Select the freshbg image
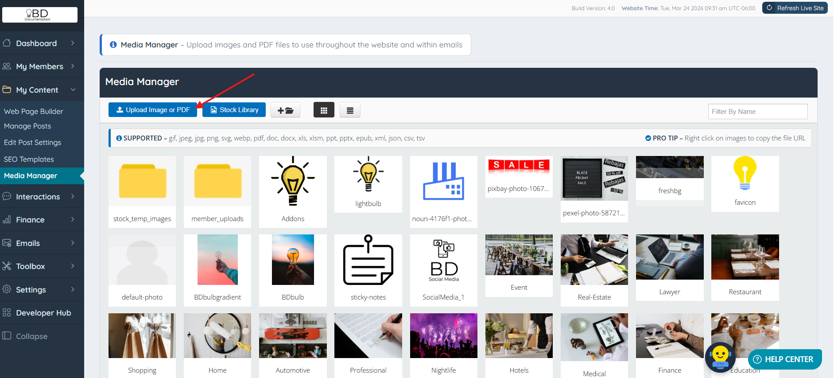Screen dimensions: 834x378 point(670,178)
